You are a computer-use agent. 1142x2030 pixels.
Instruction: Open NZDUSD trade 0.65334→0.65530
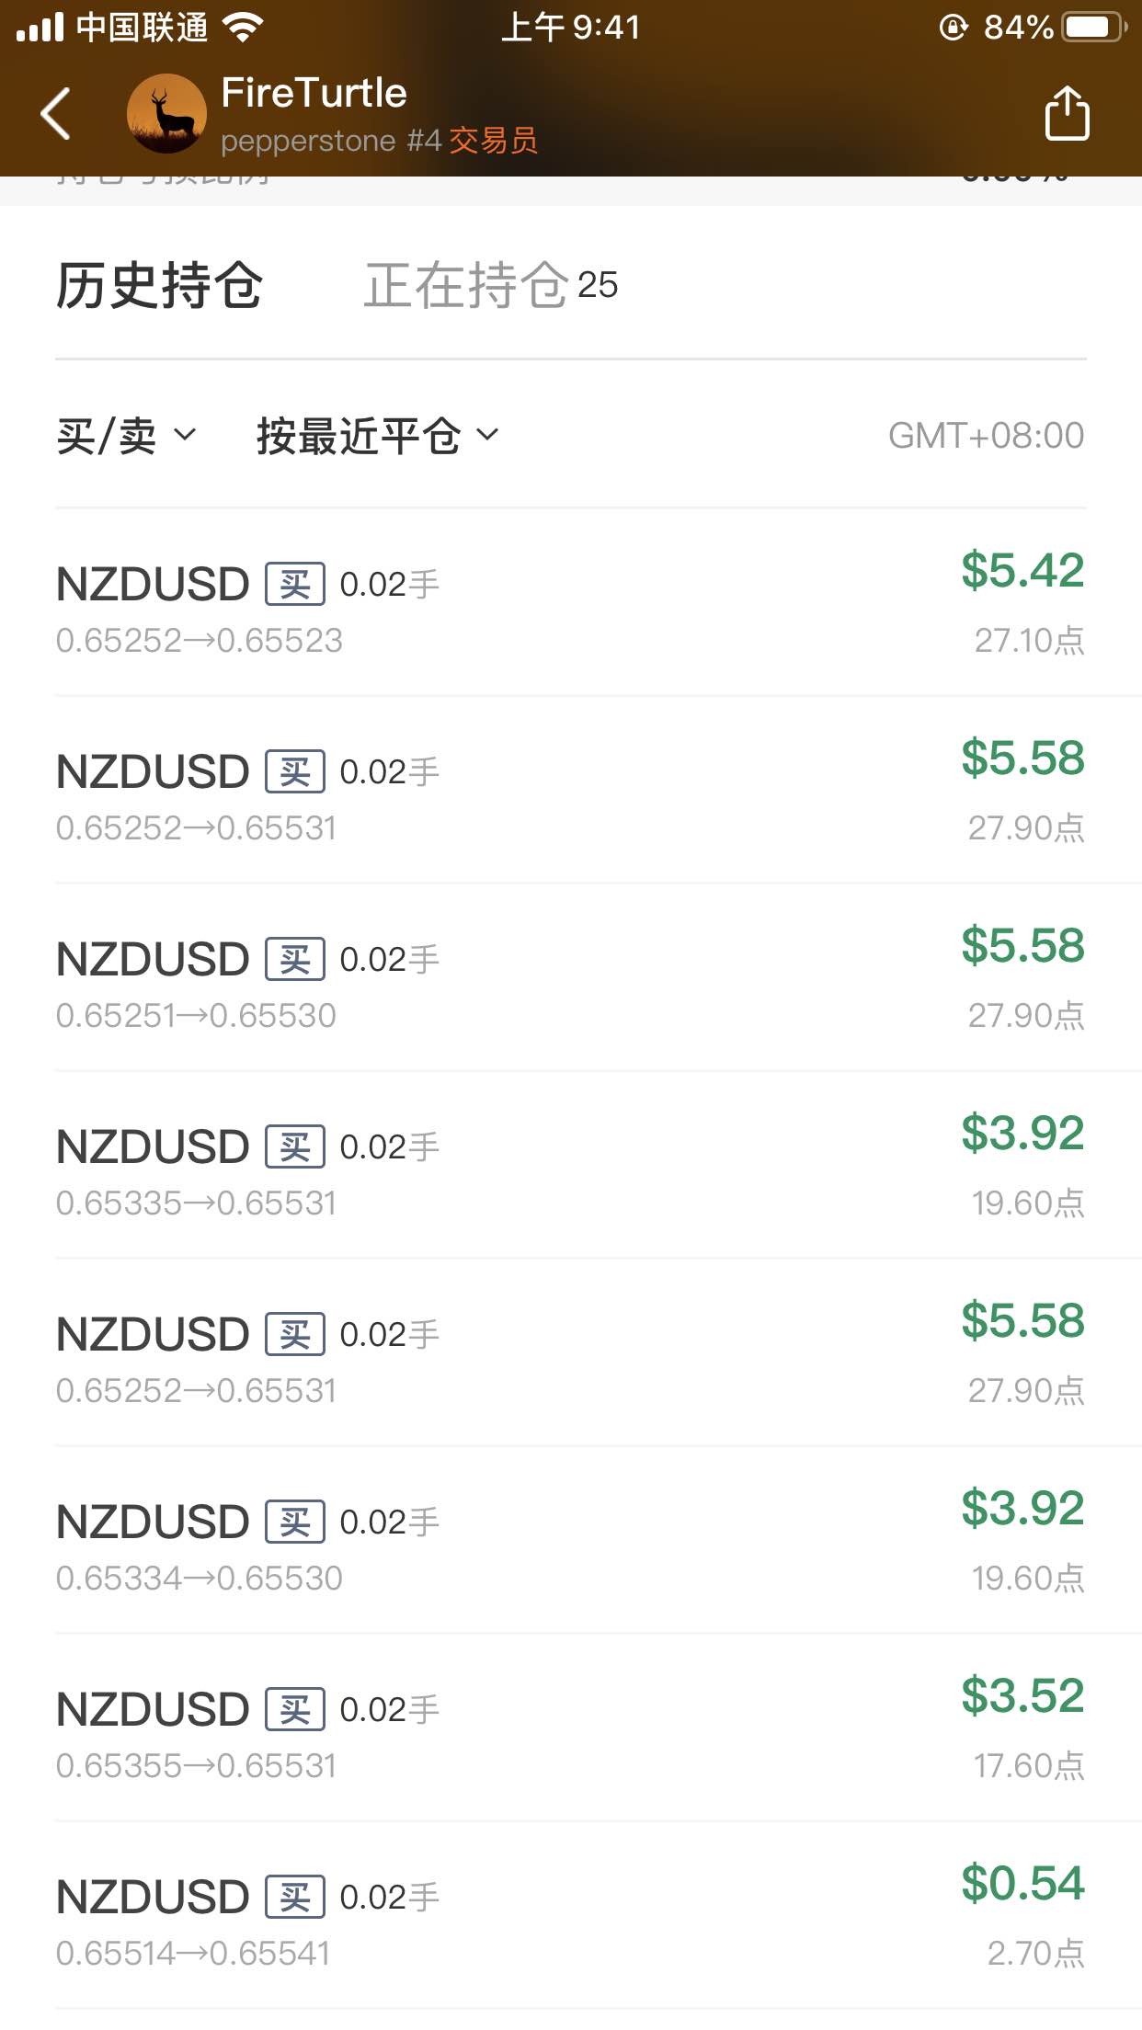tap(571, 1541)
